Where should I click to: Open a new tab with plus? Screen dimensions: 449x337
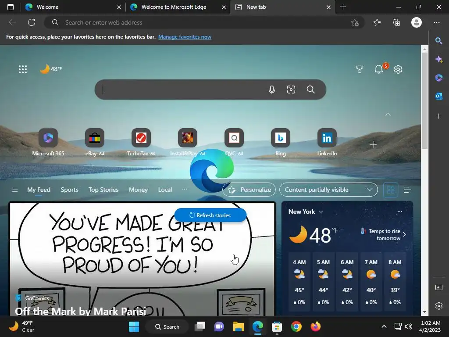(x=343, y=7)
